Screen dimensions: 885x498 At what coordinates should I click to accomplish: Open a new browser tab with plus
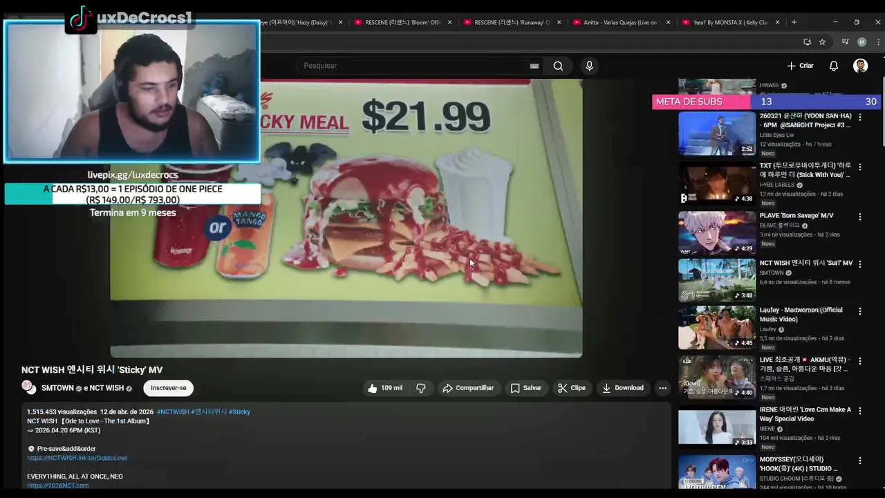(794, 22)
